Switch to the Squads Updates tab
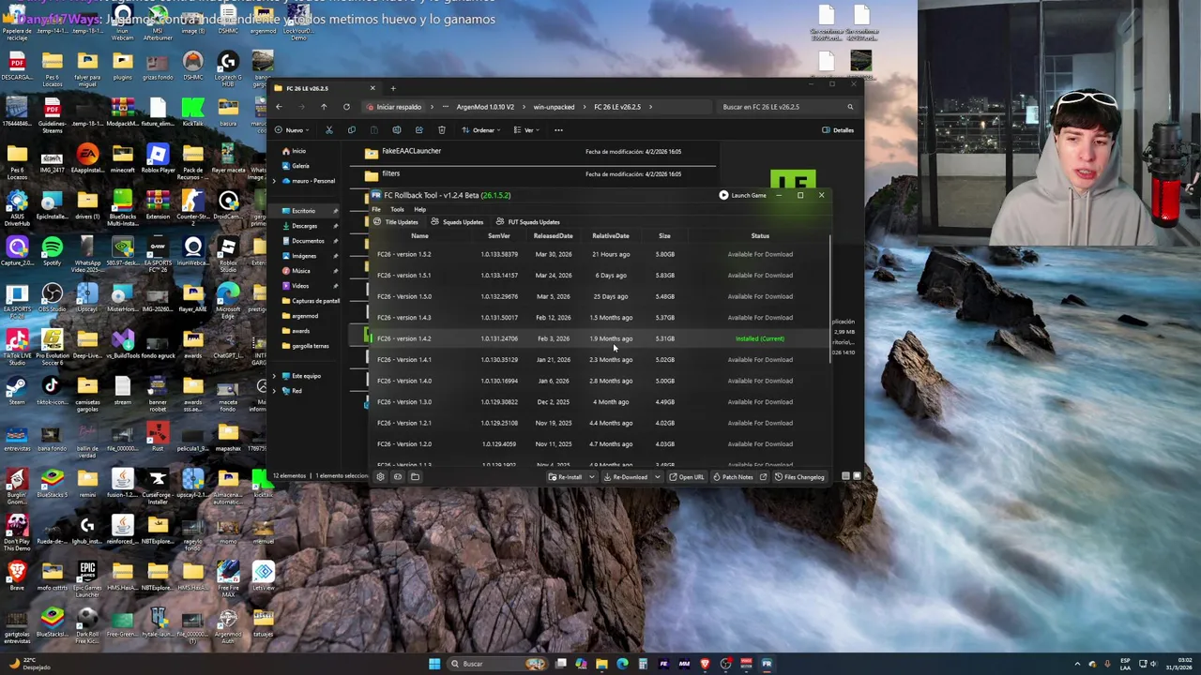1201x675 pixels. coord(457,222)
